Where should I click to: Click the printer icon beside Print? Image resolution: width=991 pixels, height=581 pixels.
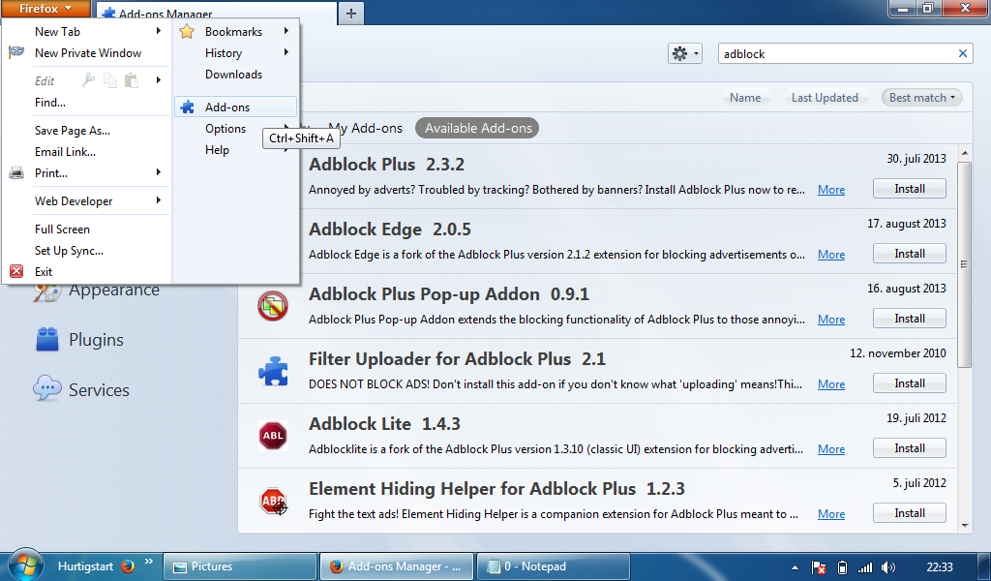point(16,172)
